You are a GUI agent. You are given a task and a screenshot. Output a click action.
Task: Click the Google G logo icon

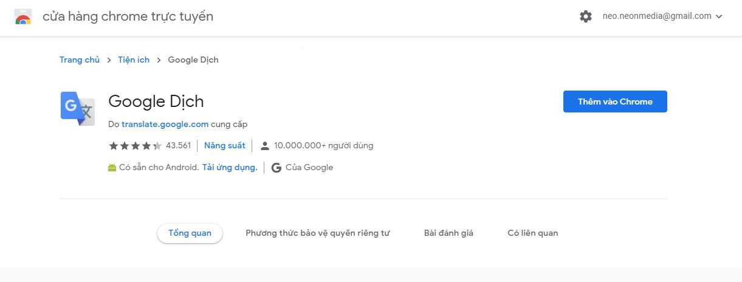pos(277,168)
